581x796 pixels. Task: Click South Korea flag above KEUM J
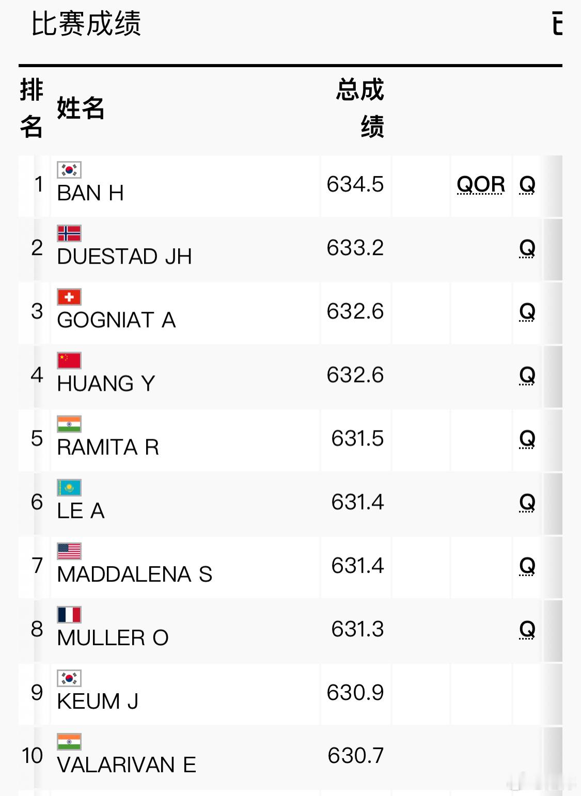(69, 678)
